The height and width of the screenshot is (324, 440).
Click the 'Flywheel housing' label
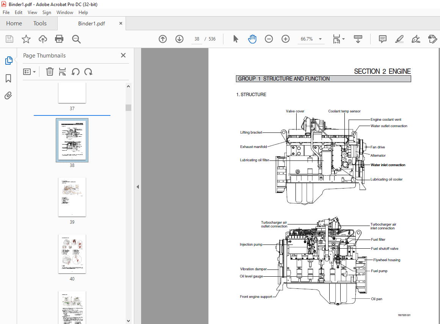387,260
